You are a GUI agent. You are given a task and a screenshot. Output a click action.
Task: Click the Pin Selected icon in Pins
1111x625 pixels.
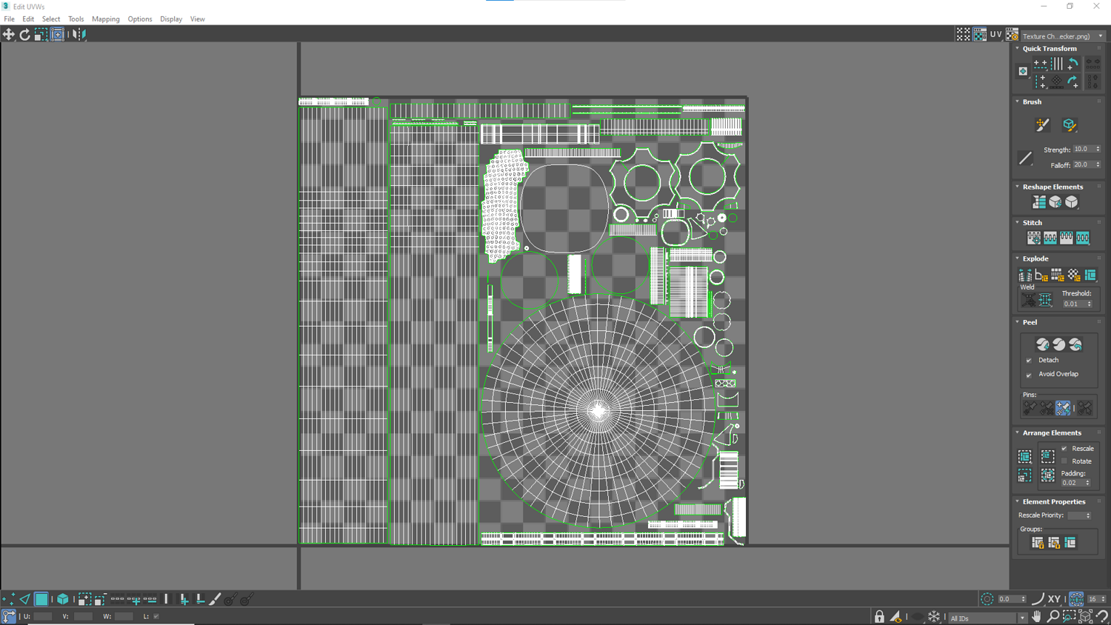(1030, 408)
